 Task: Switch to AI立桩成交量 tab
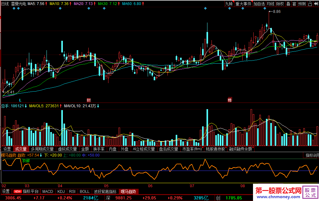click(144, 149)
